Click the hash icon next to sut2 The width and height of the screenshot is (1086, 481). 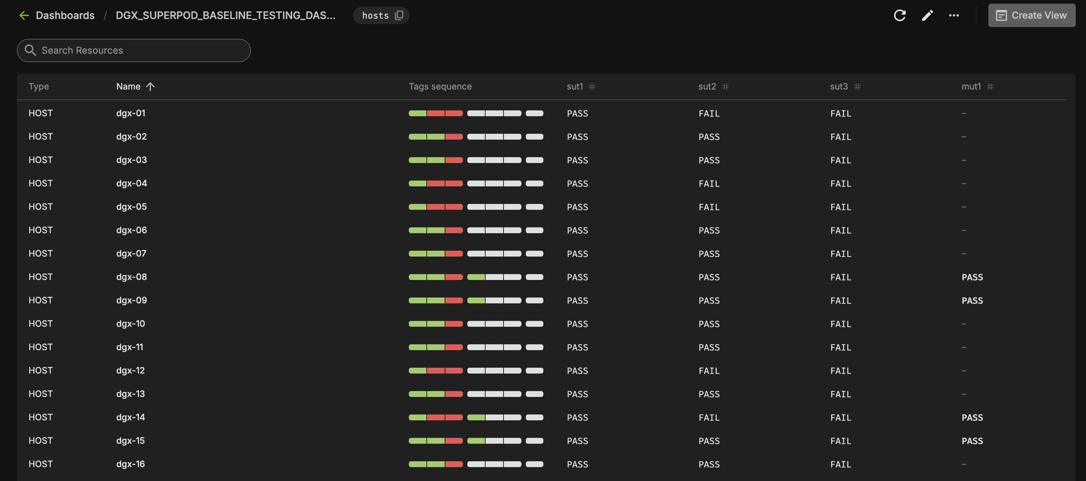725,86
